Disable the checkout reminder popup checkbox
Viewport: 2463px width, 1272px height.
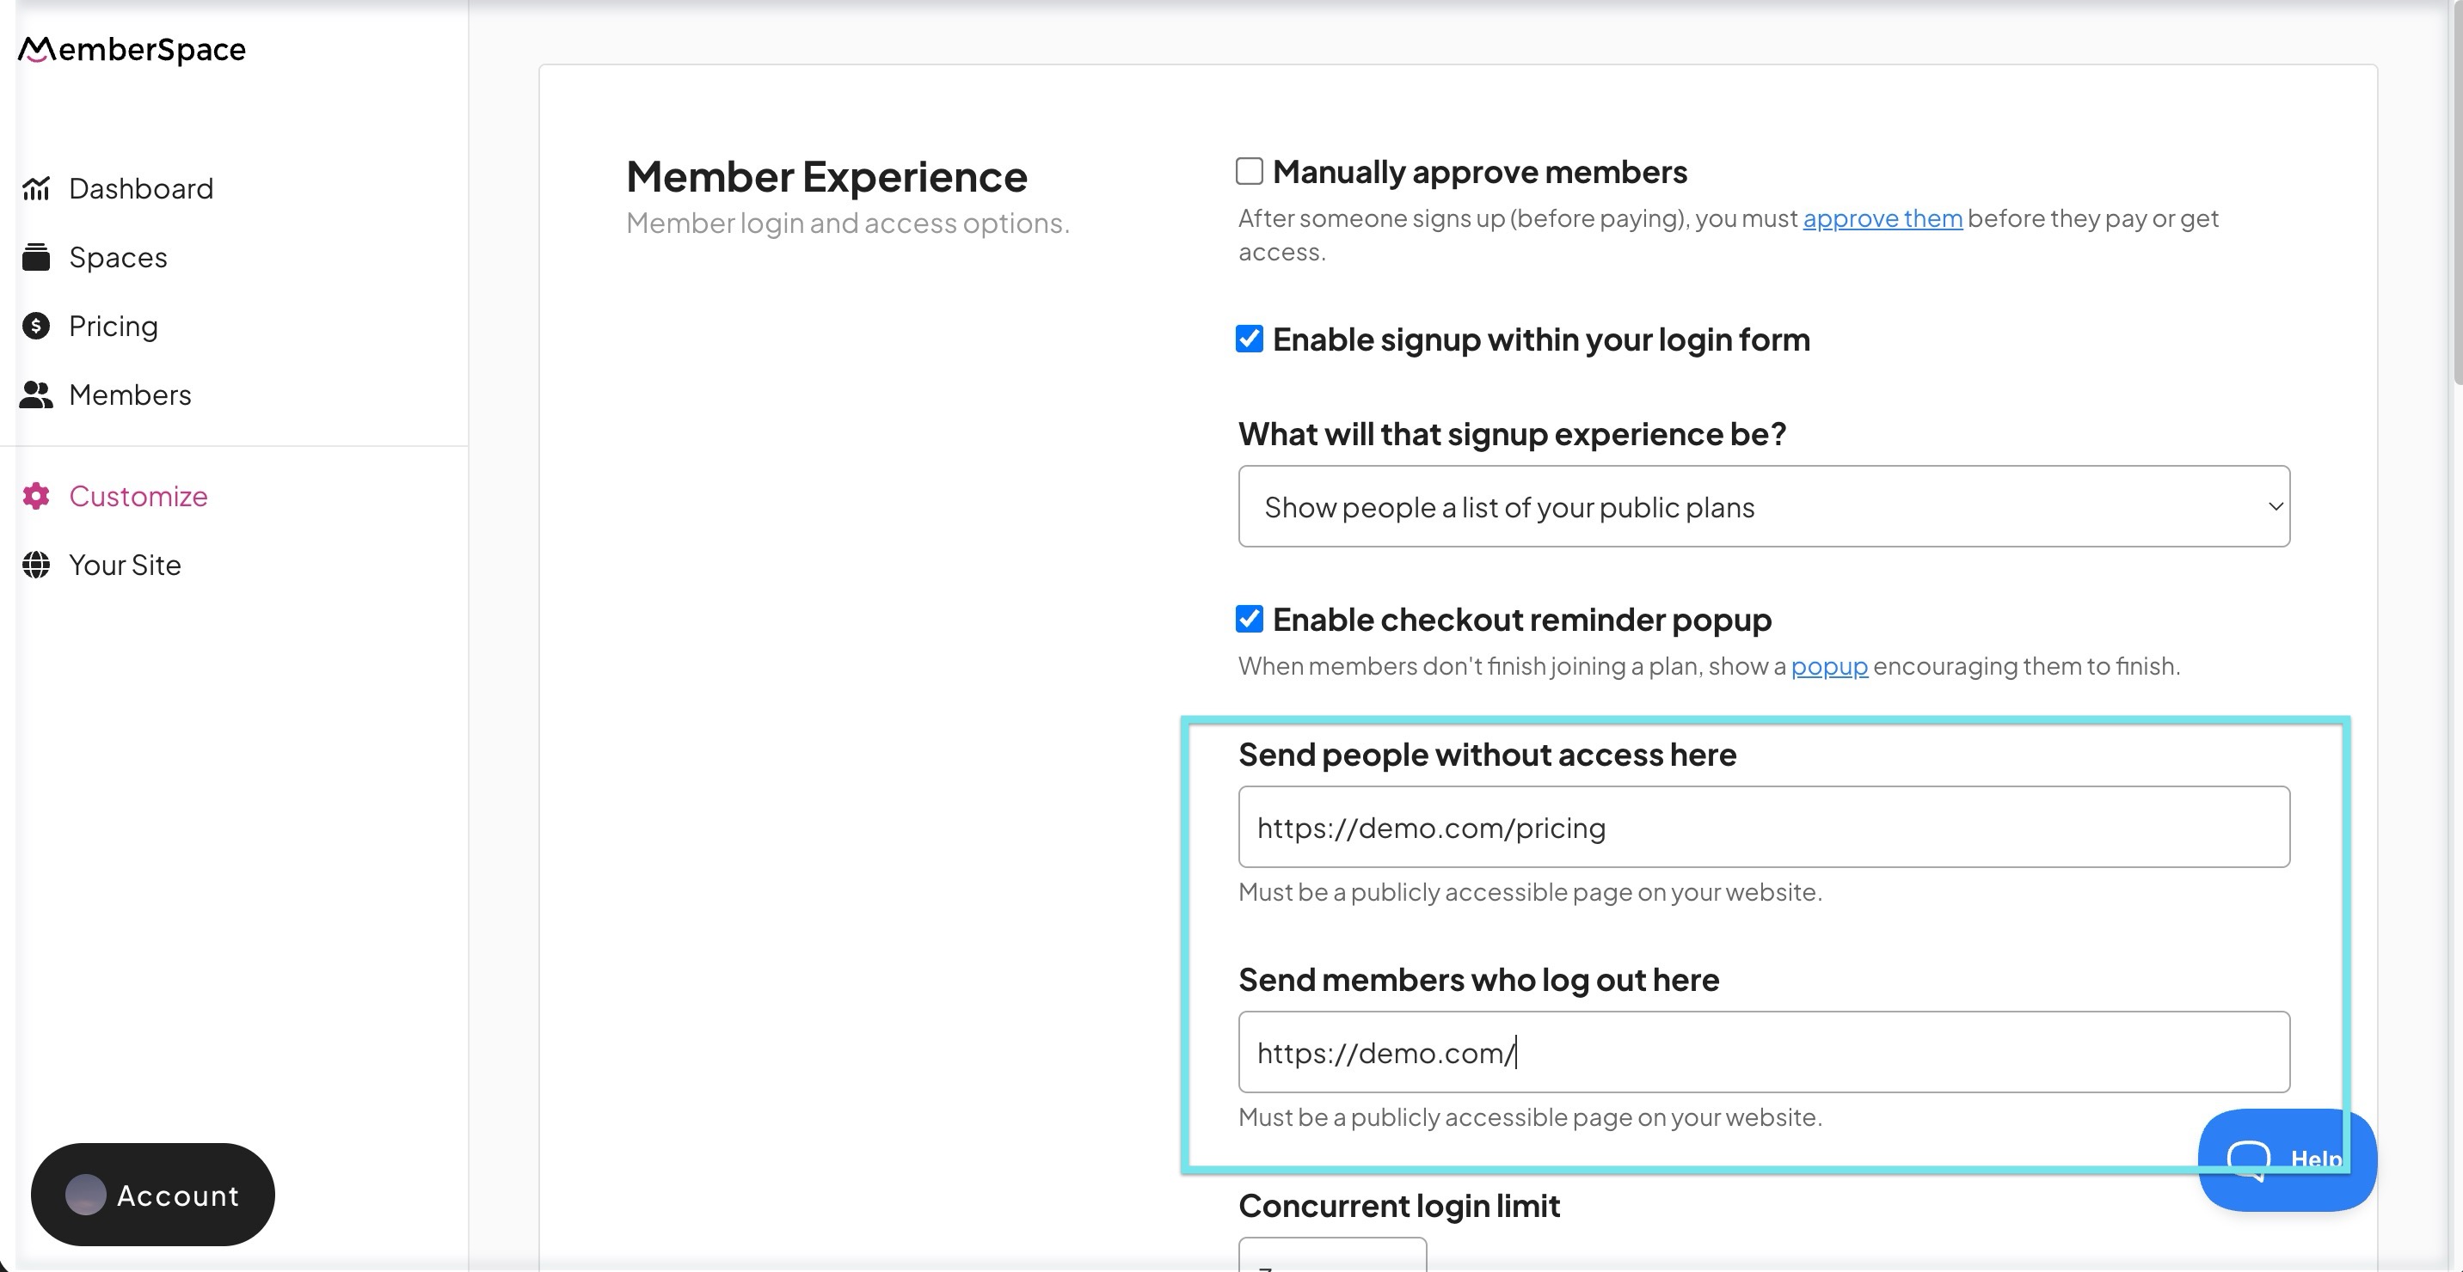click(x=1249, y=618)
